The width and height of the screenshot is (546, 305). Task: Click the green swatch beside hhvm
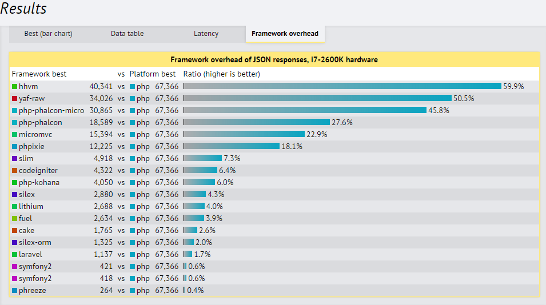(x=14, y=87)
